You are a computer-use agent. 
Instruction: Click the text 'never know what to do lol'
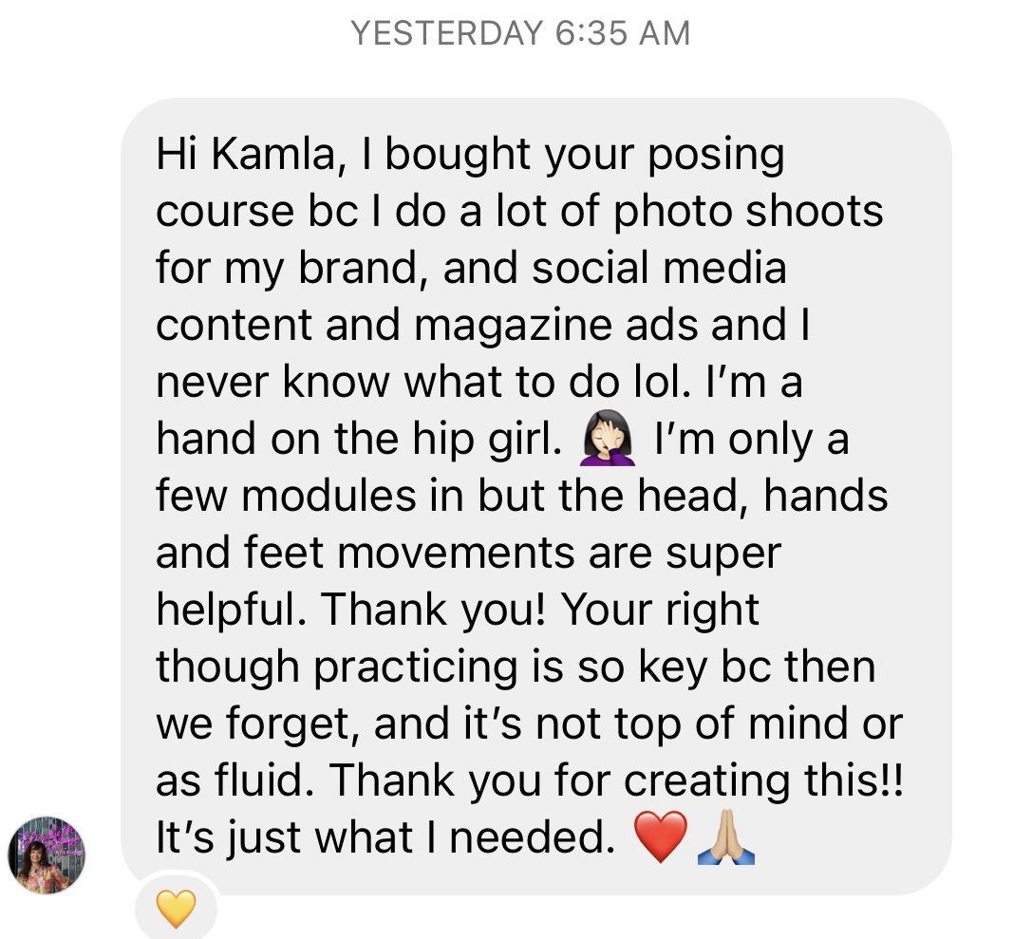423,383
